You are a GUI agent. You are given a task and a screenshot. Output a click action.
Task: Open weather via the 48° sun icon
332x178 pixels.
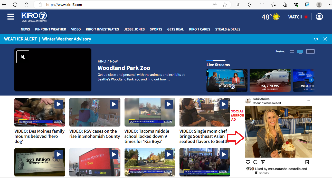(x=271, y=17)
